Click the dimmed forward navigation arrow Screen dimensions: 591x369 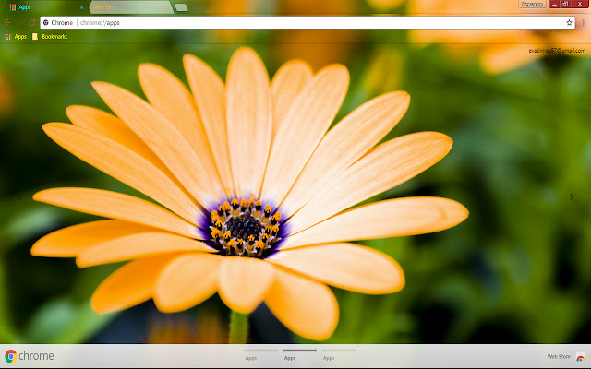pos(19,22)
